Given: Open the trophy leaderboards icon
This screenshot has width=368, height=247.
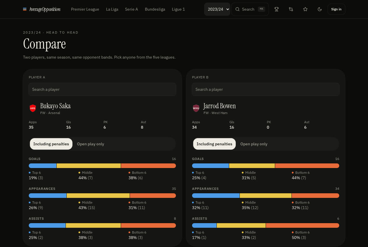Looking at the screenshot, I should [x=277, y=9].
